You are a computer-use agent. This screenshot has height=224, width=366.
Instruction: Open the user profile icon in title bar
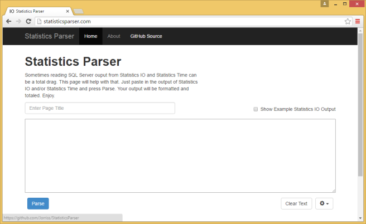(x=325, y=3)
